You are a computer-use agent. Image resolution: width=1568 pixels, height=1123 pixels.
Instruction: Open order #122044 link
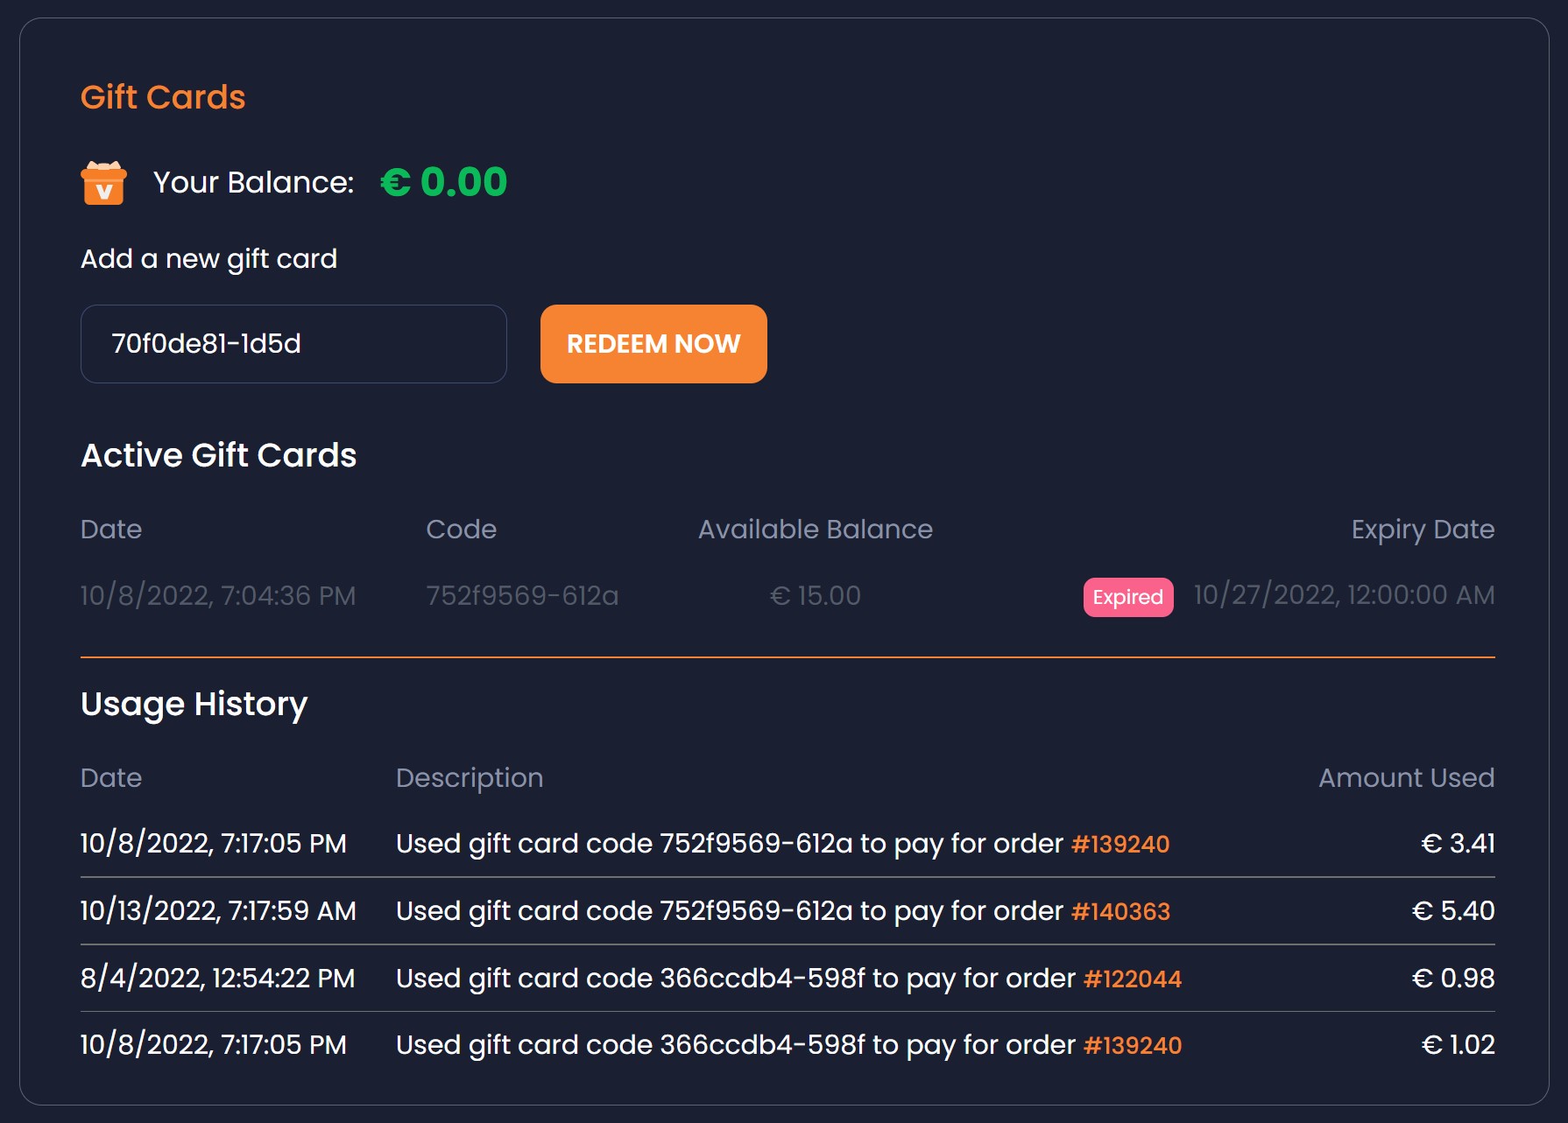coord(1132,979)
